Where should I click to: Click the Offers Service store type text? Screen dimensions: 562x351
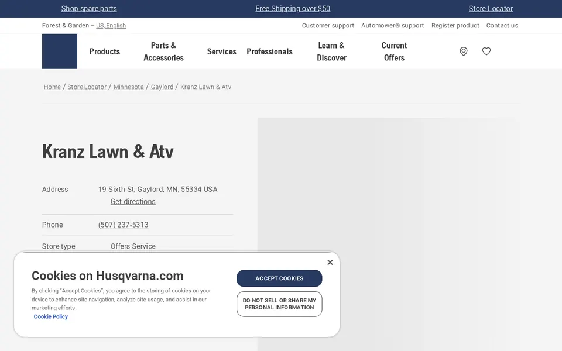(133, 246)
